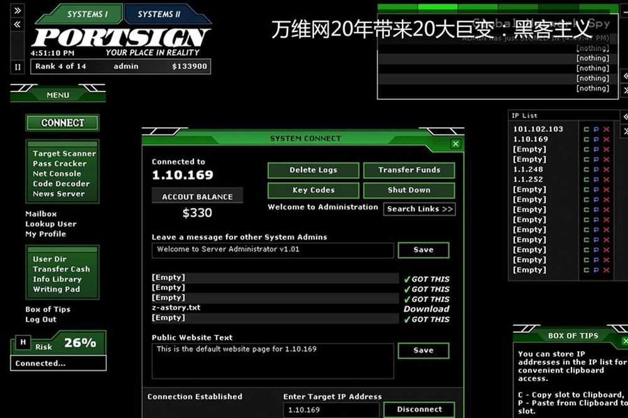This screenshot has height=418, width=628.
Task: Click the copy icon for 1.1.252
Action: coord(586,180)
